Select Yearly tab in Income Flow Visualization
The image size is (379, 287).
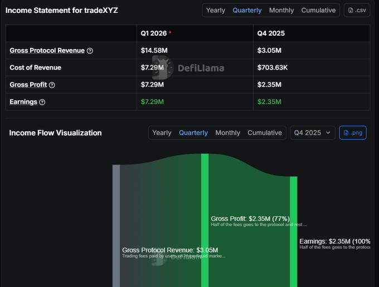(162, 133)
